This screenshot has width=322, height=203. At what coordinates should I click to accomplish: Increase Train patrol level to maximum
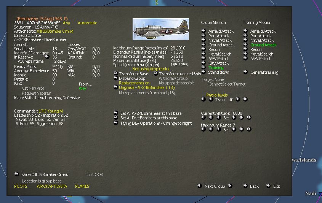tap(245, 99)
